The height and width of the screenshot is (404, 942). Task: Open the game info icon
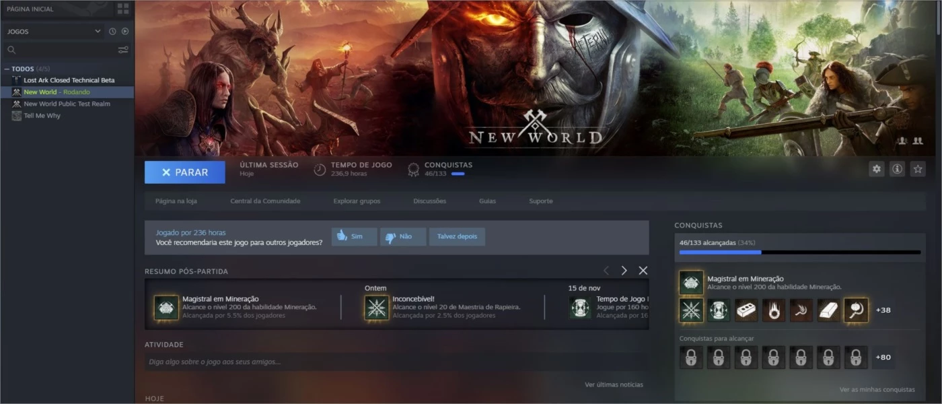coord(897,169)
